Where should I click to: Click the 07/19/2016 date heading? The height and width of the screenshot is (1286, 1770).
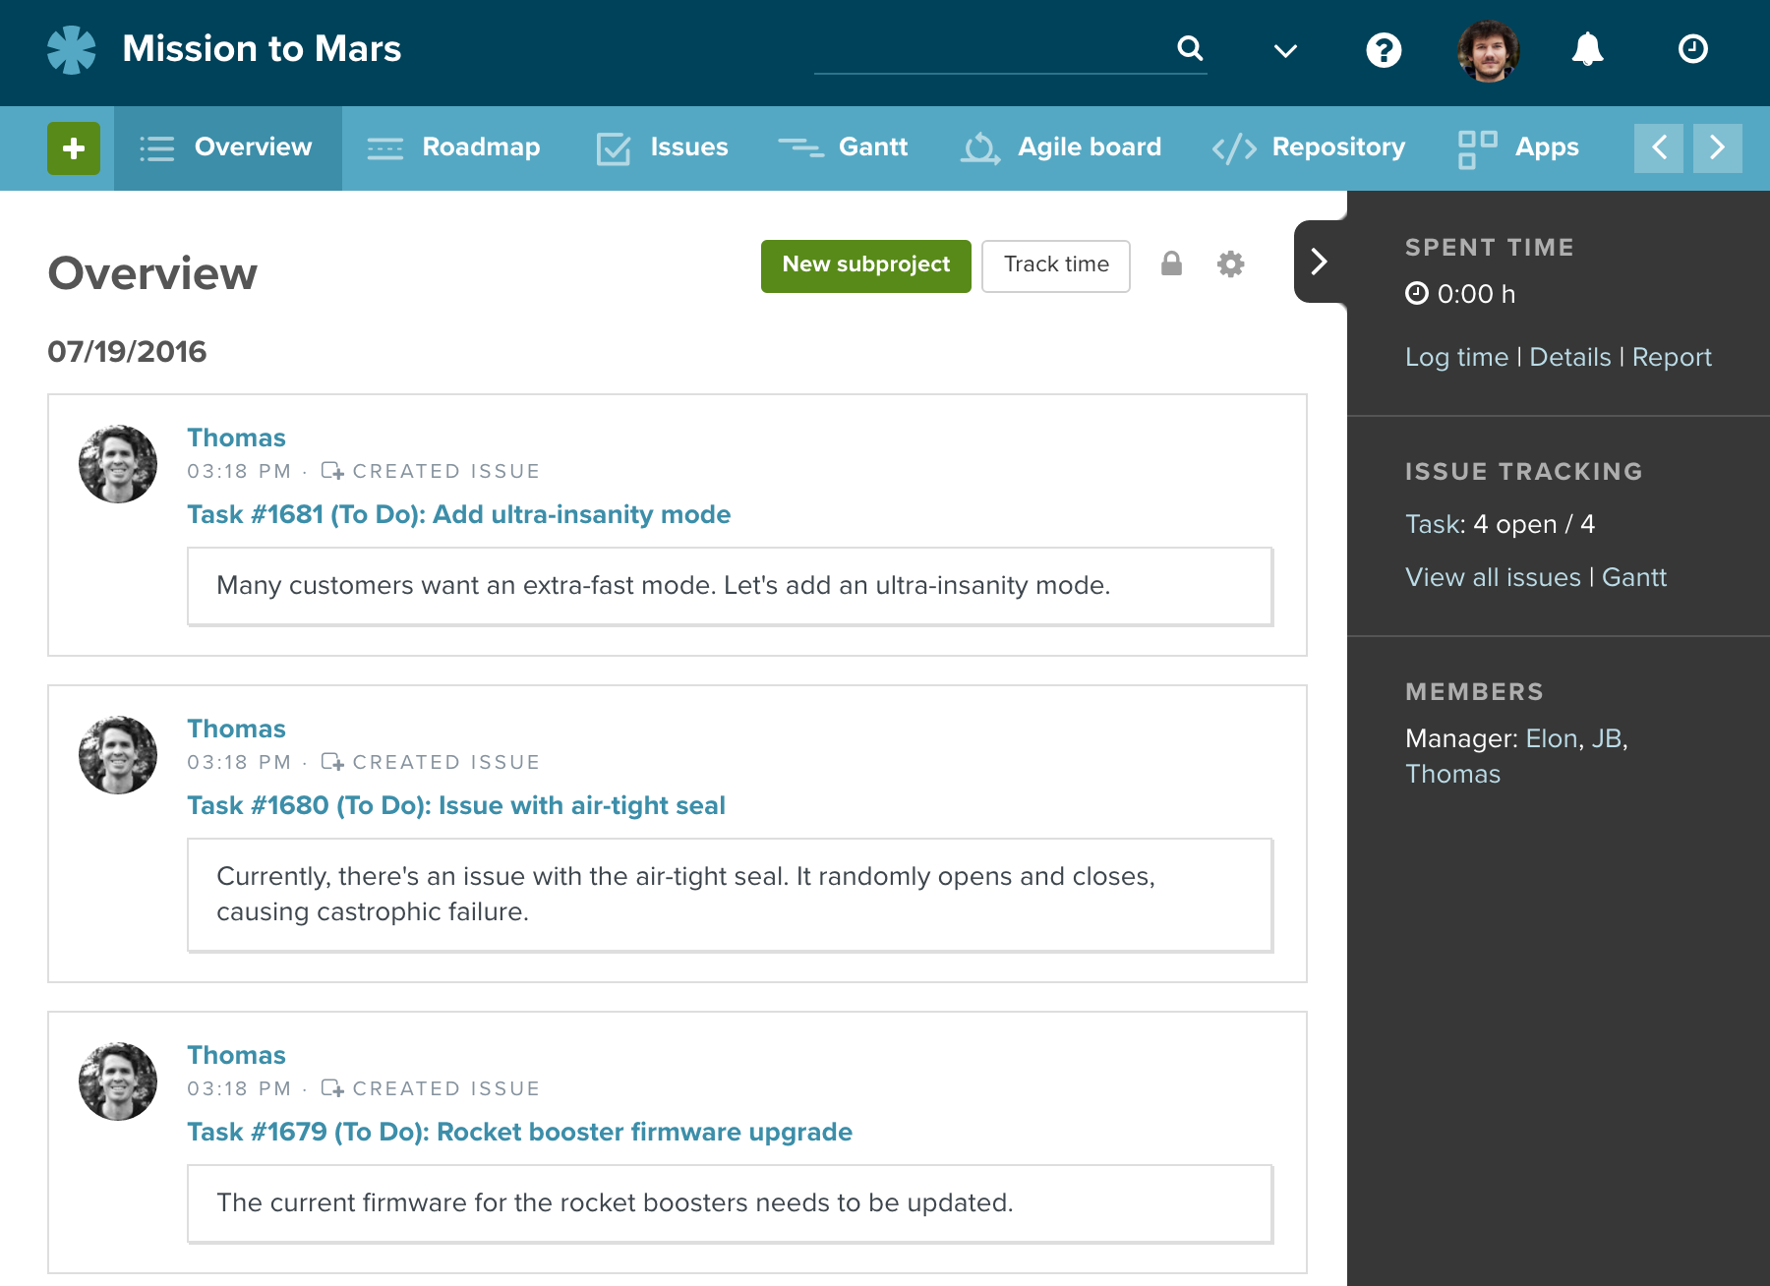click(x=127, y=351)
